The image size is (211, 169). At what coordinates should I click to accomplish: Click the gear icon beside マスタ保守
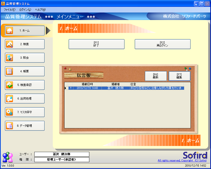click(x=10, y=112)
